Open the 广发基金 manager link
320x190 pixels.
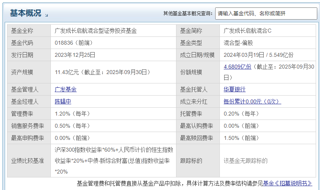point(65,89)
